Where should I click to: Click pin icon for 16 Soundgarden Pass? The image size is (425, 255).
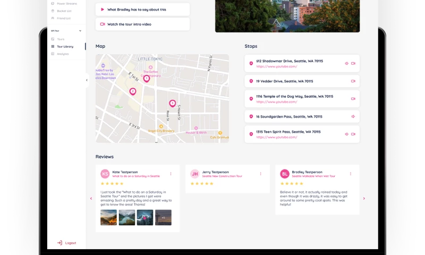click(x=251, y=116)
